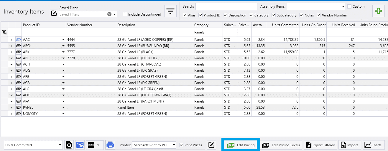Click attachment paperclip icon for ALG row

[x=18, y=89]
